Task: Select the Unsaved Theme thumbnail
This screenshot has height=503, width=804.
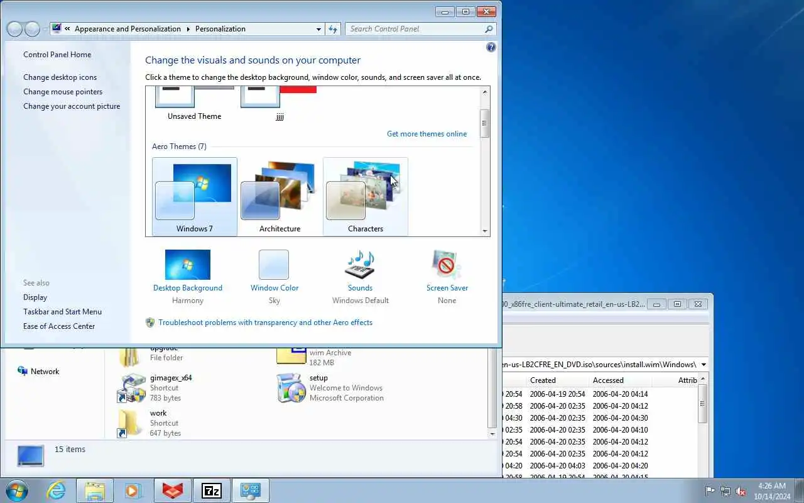Action: 195,104
